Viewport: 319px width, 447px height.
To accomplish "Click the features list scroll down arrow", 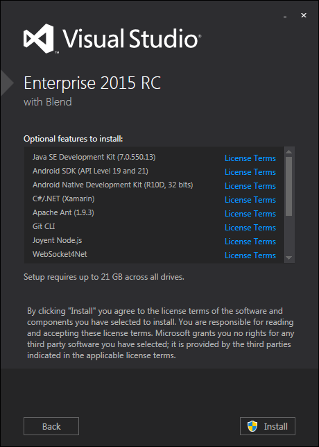I will (x=288, y=258).
